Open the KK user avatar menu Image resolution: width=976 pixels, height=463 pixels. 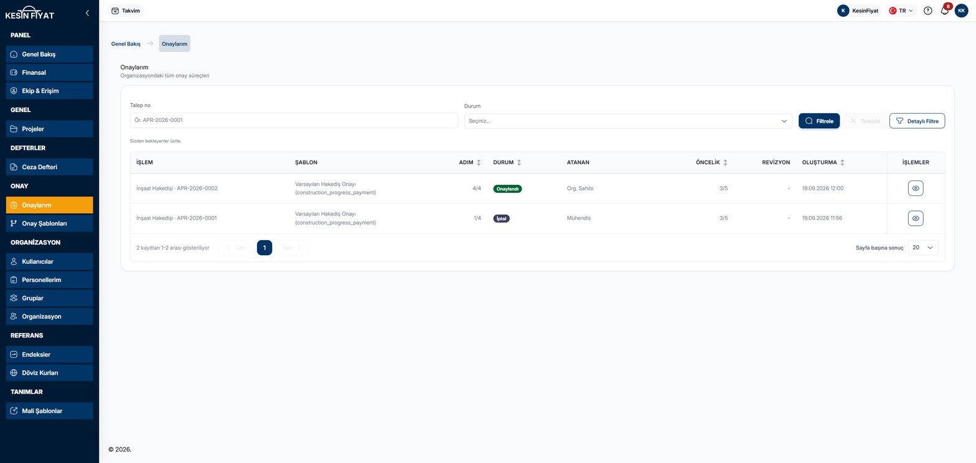pos(961,11)
